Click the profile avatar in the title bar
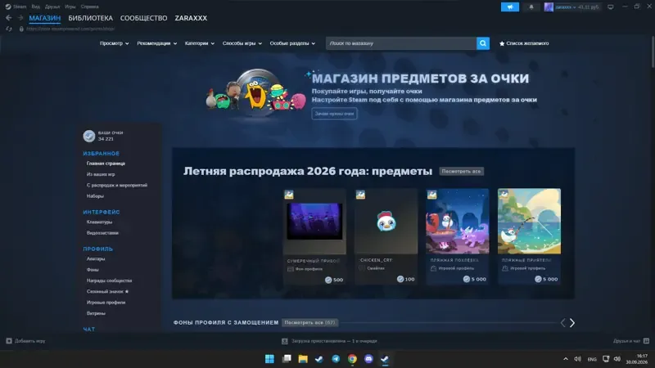 [x=549, y=7]
